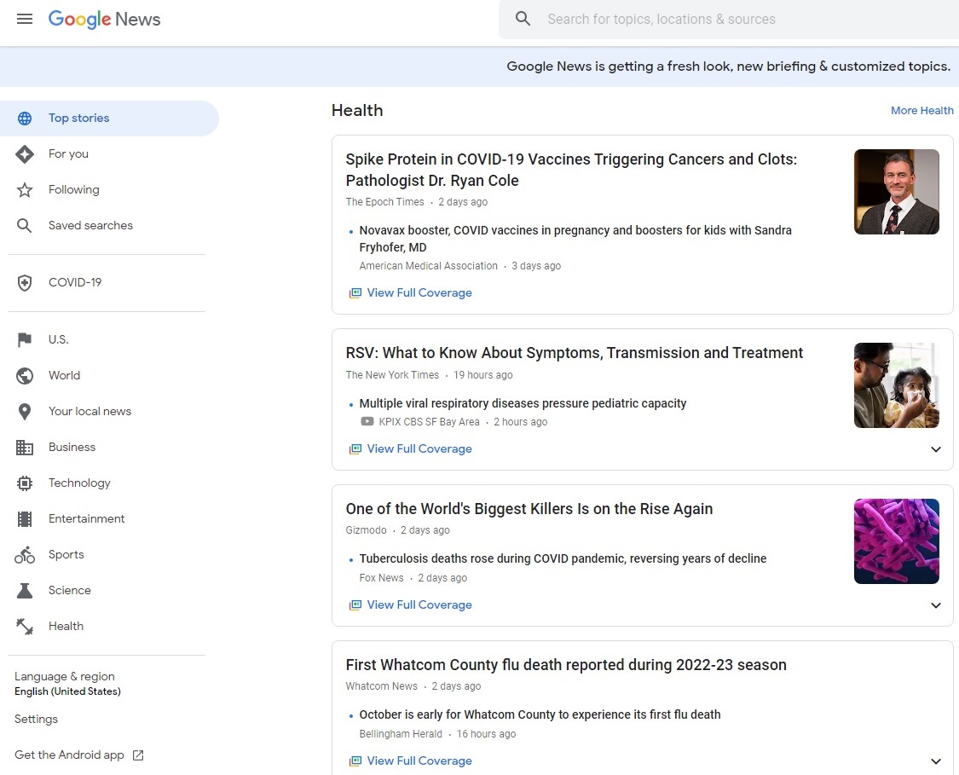Click the For you diamond icon
959x775 pixels.
pyautogui.click(x=25, y=154)
